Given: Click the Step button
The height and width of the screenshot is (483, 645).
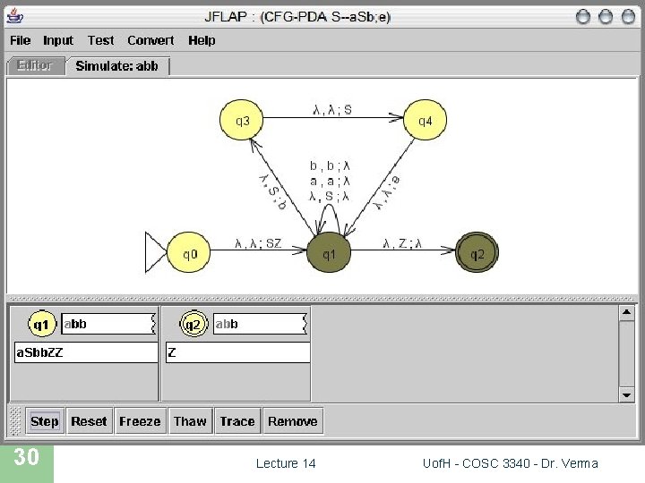Looking at the screenshot, I should tap(45, 421).
